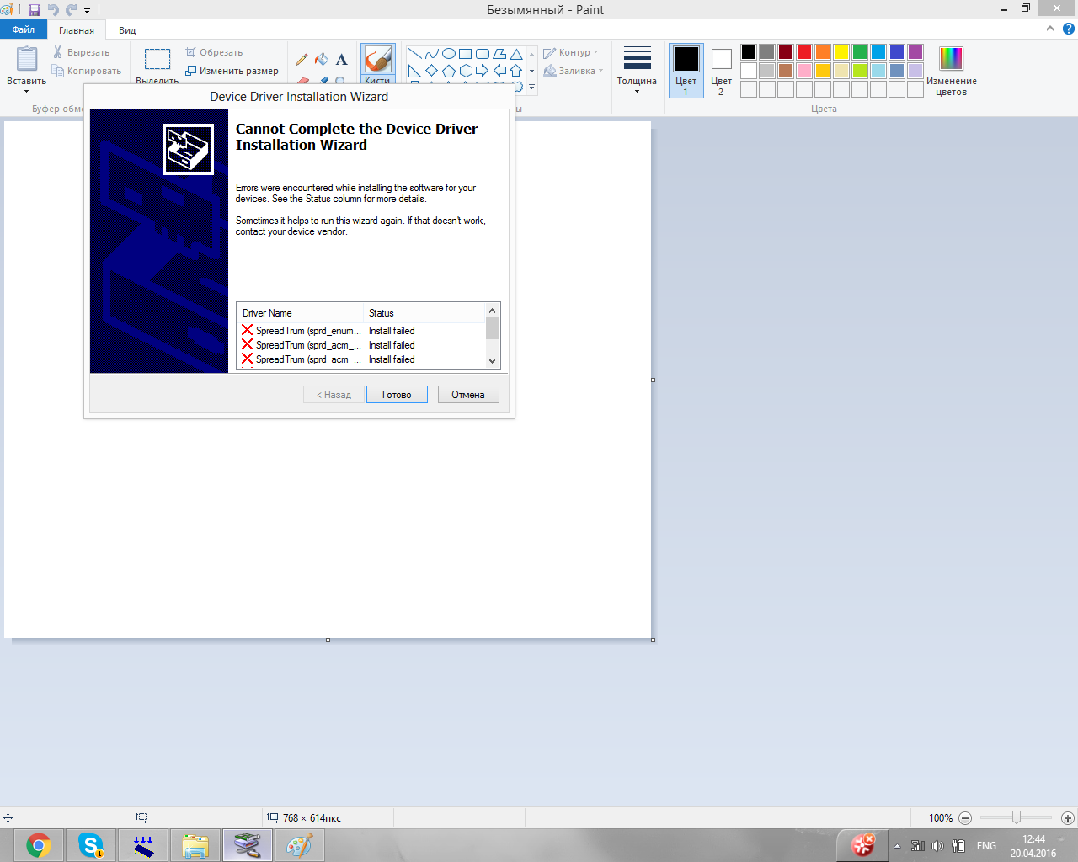
Task: Expand the Толщина line thickness dropdown
Action: click(x=637, y=71)
